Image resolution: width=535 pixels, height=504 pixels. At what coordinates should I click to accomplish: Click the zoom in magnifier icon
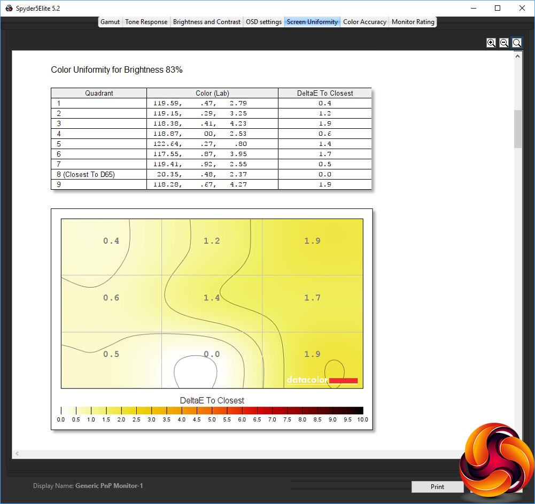491,43
